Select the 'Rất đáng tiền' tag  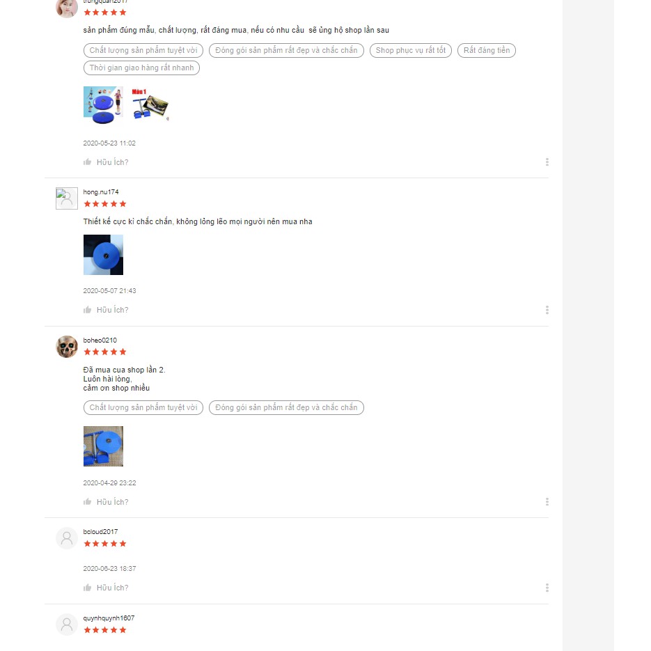click(487, 50)
